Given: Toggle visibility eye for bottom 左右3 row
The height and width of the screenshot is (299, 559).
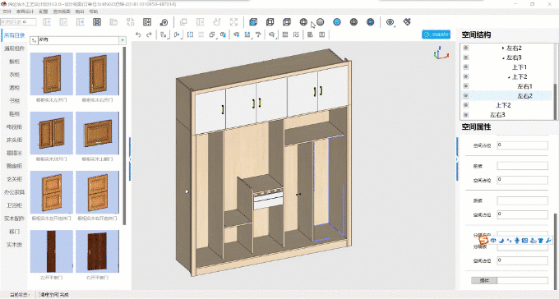Looking at the screenshot, I should 465,115.
